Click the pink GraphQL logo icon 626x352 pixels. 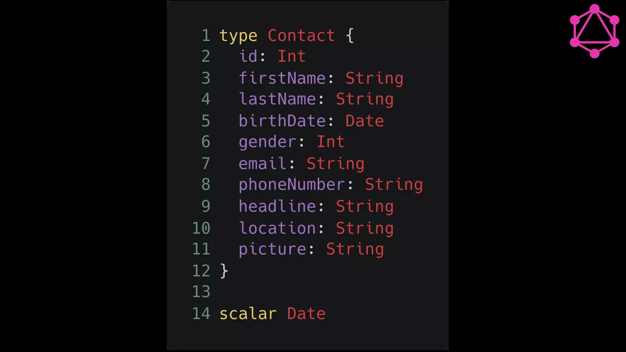click(x=595, y=31)
